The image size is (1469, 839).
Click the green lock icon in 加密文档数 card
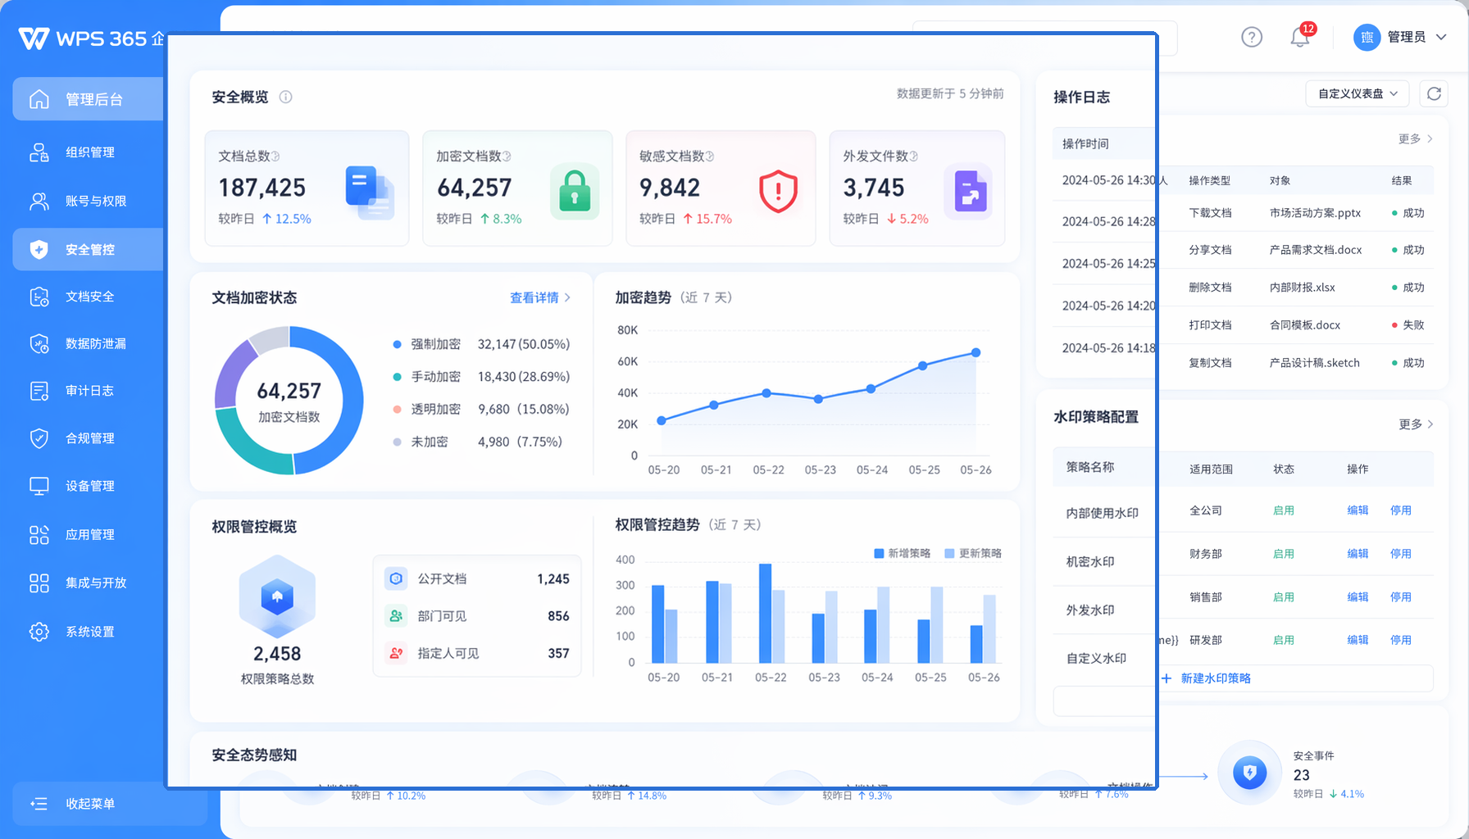click(x=574, y=192)
